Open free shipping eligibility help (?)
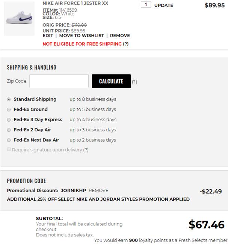The height and width of the screenshot is (245, 228). (x=126, y=44)
